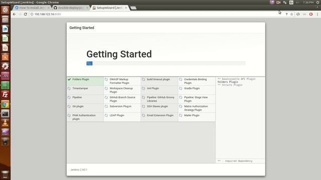
Task: Bookmark this page with the star icon
Action: tap(292, 14)
